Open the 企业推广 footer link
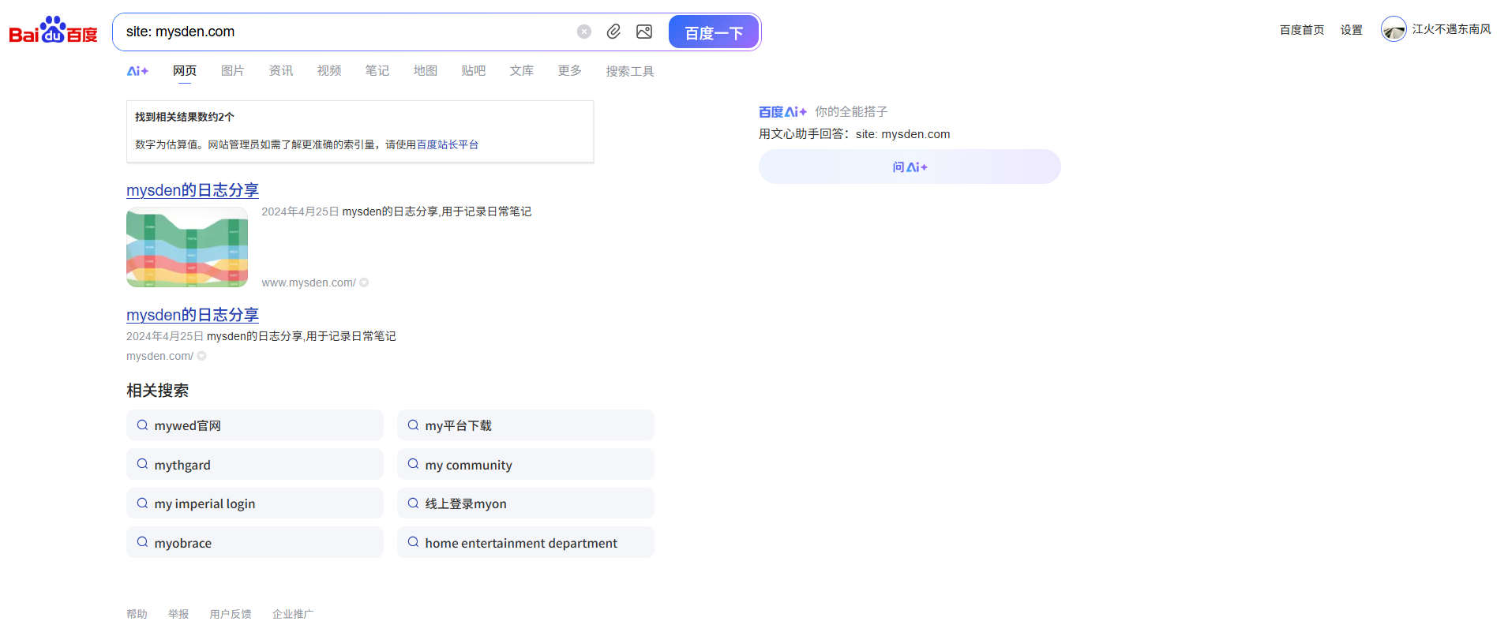 click(293, 614)
